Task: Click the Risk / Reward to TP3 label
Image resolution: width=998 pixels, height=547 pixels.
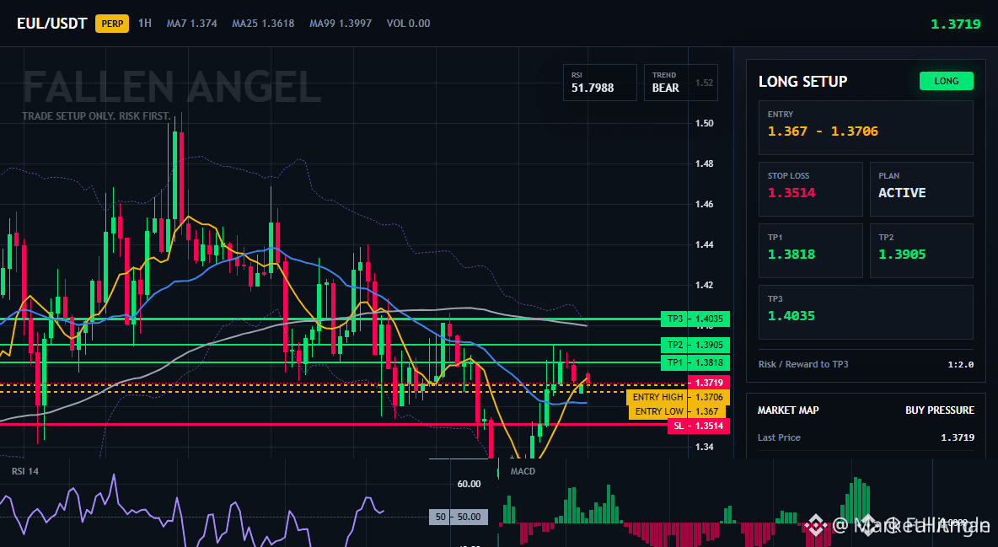Action: pyautogui.click(x=803, y=364)
